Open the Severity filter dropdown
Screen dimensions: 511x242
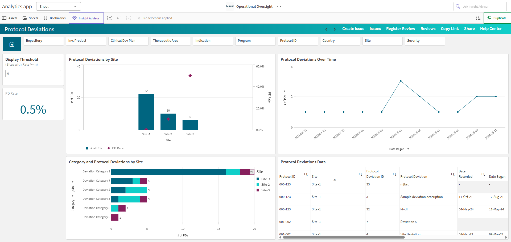pyautogui.click(x=425, y=41)
